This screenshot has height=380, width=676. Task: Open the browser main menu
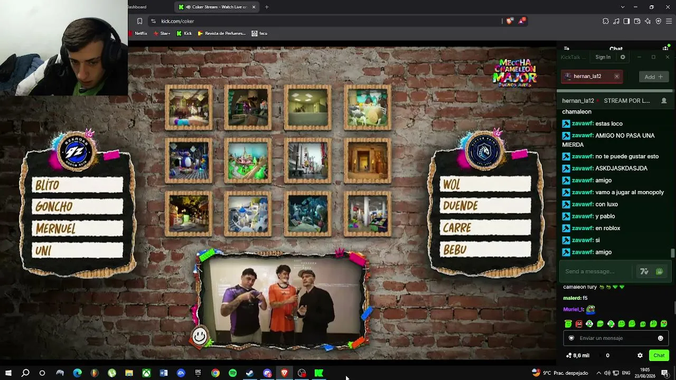point(669,21)
